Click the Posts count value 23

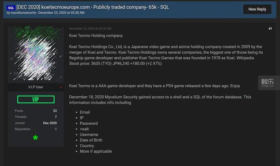click(x=55, y=111)
